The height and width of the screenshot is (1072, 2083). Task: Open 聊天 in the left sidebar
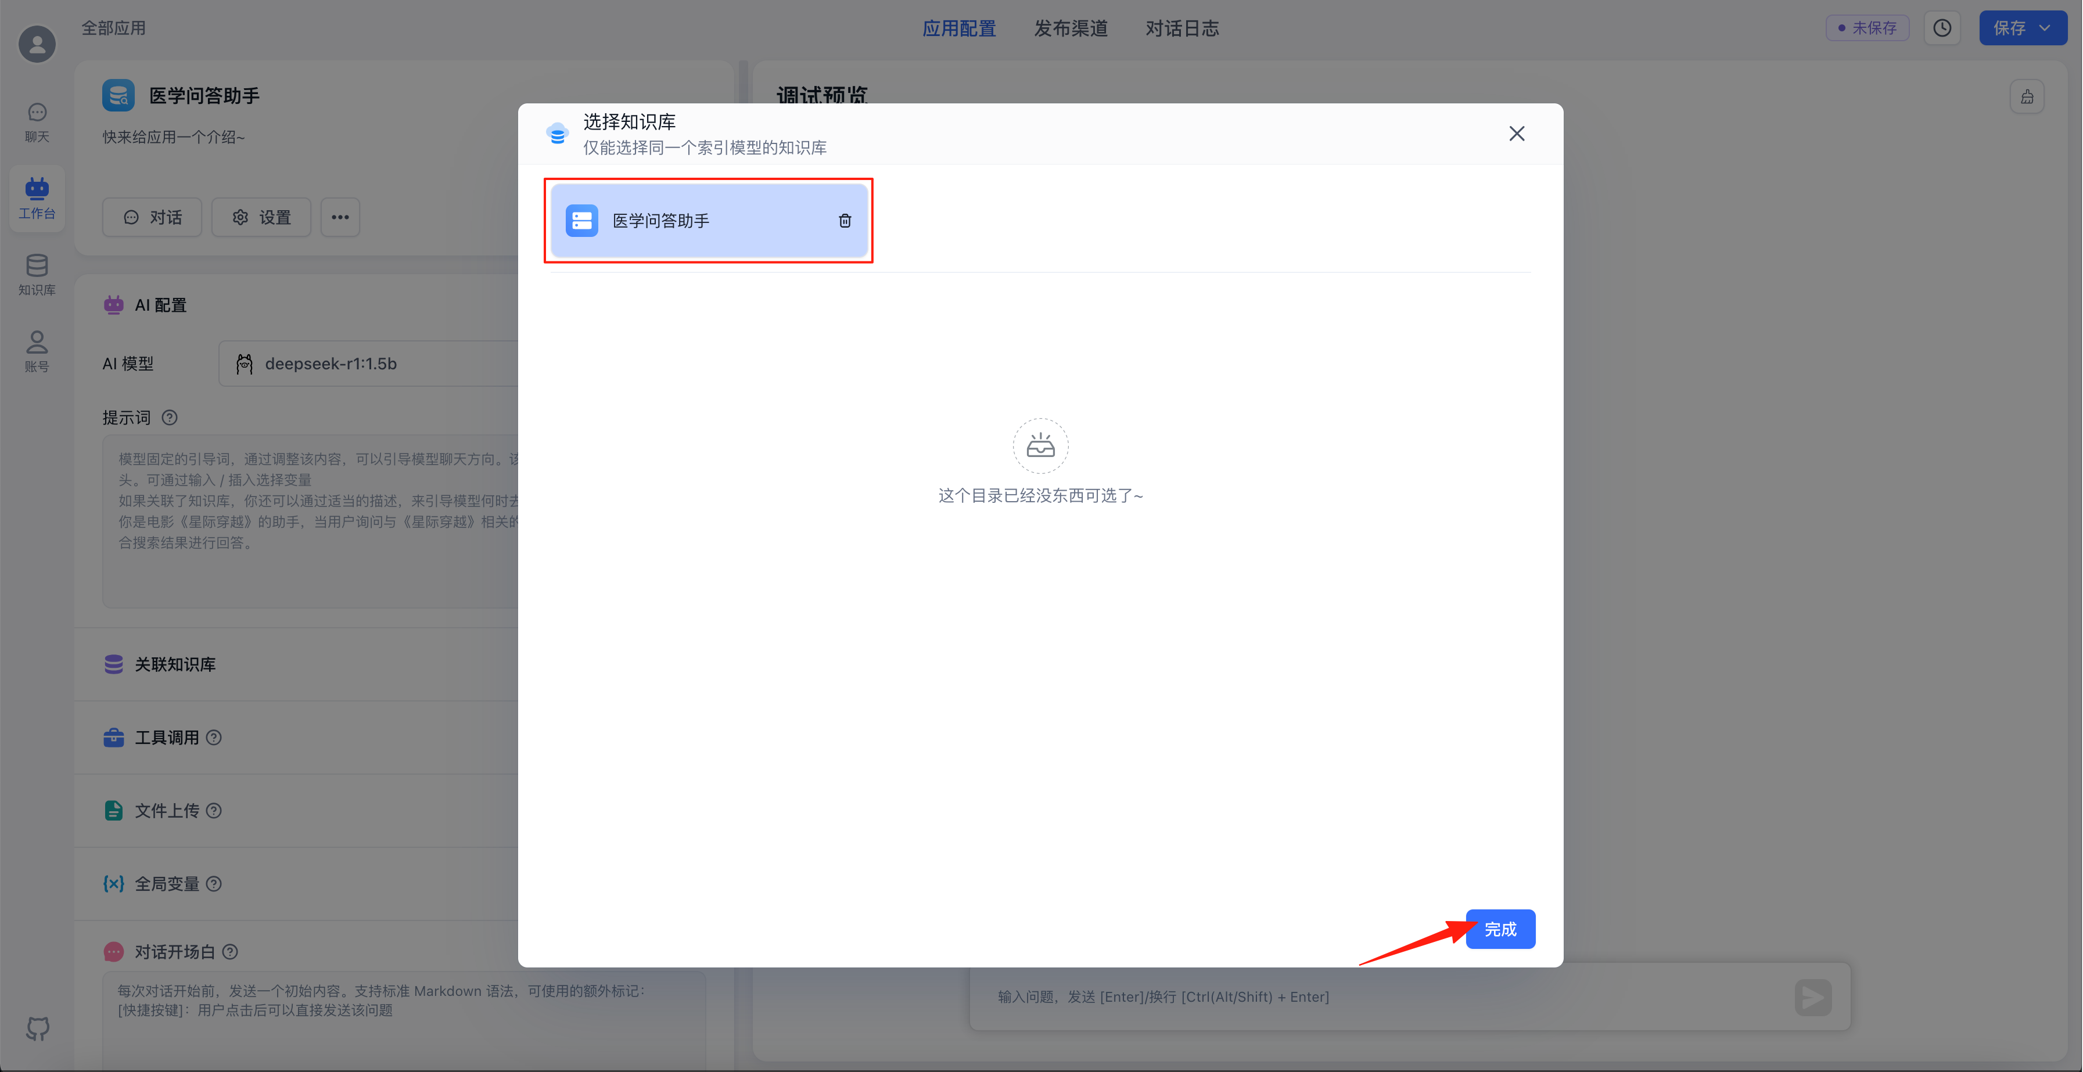pos(37,122)
